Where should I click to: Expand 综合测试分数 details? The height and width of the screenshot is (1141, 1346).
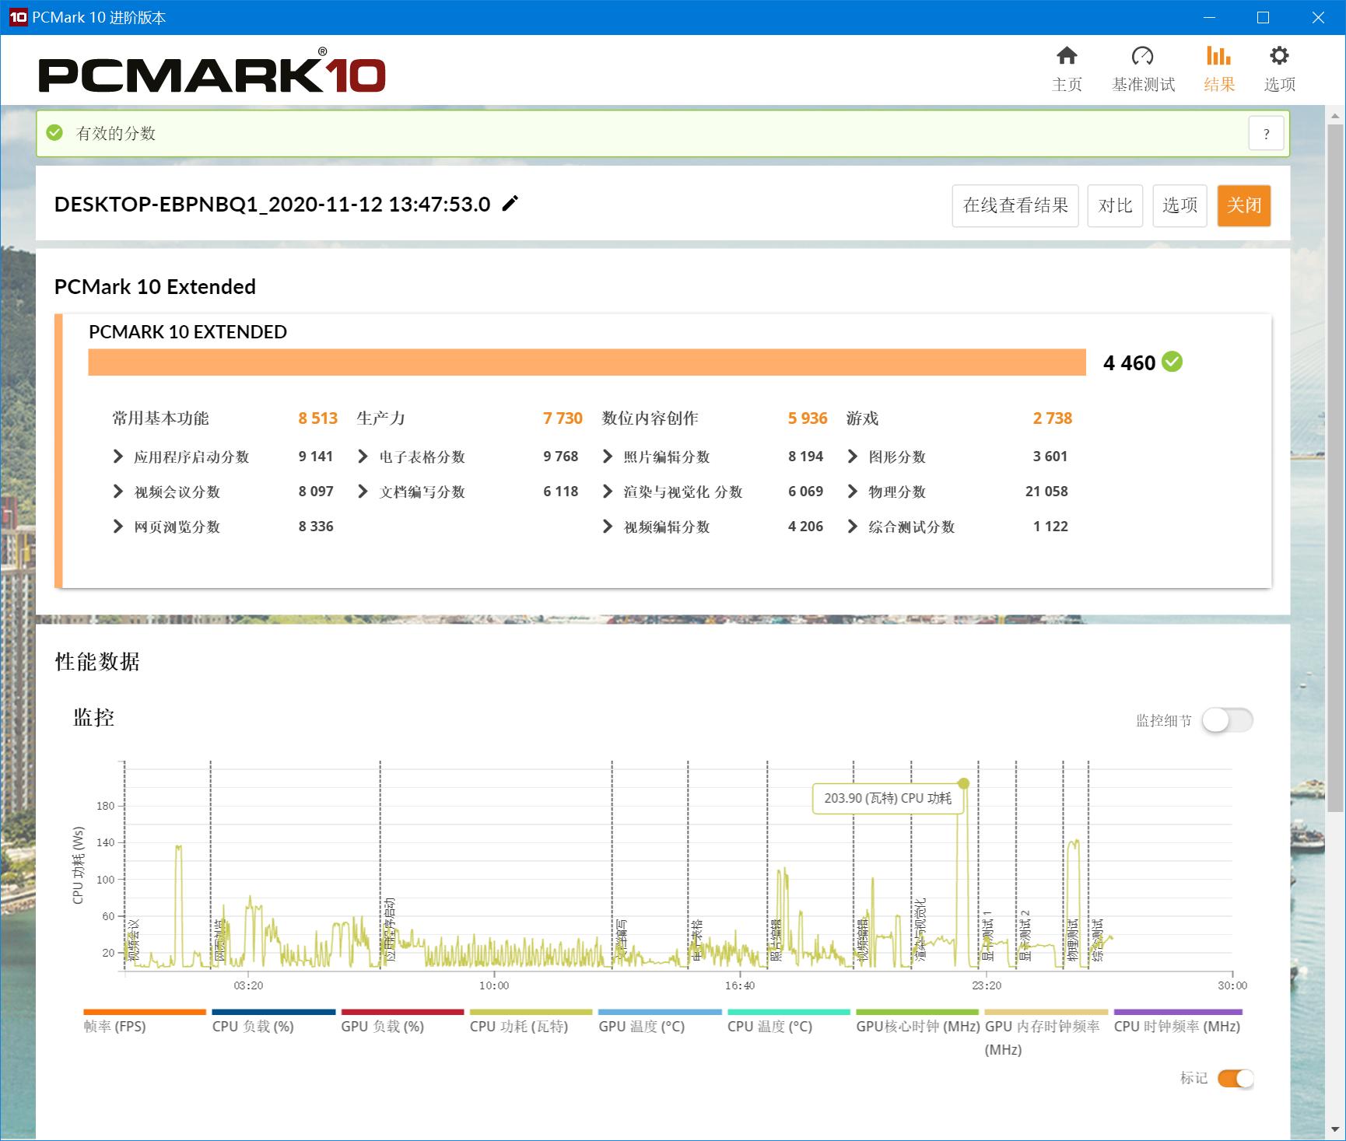(853, 527)
